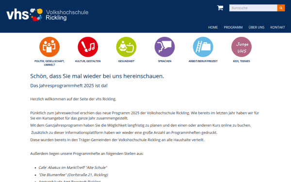Image resolution: width=291 pixels, height=182 pixels.
Task: Click 'Herzlich willkommen auf der Seite' sentence
Action: (73, 99)
